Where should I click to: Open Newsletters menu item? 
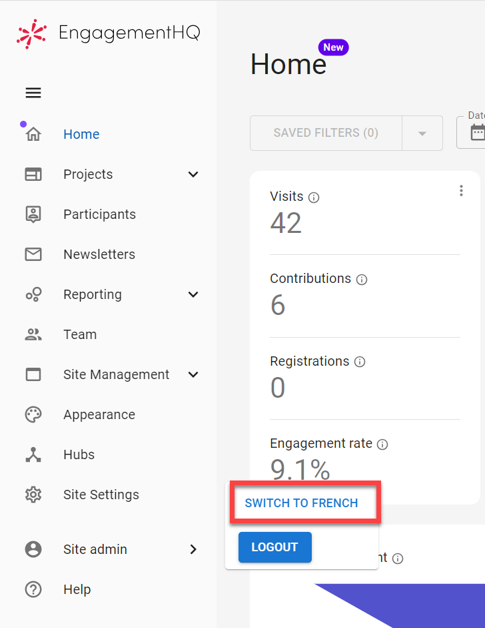99,254
